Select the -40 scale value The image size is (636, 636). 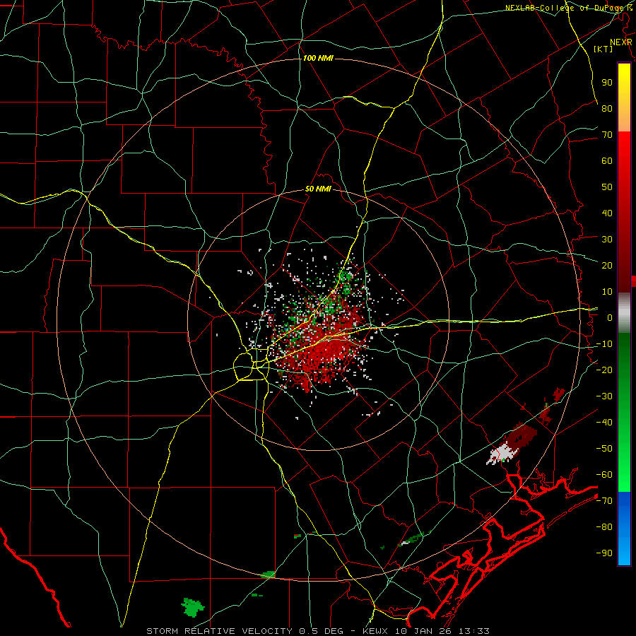[604, 423]
